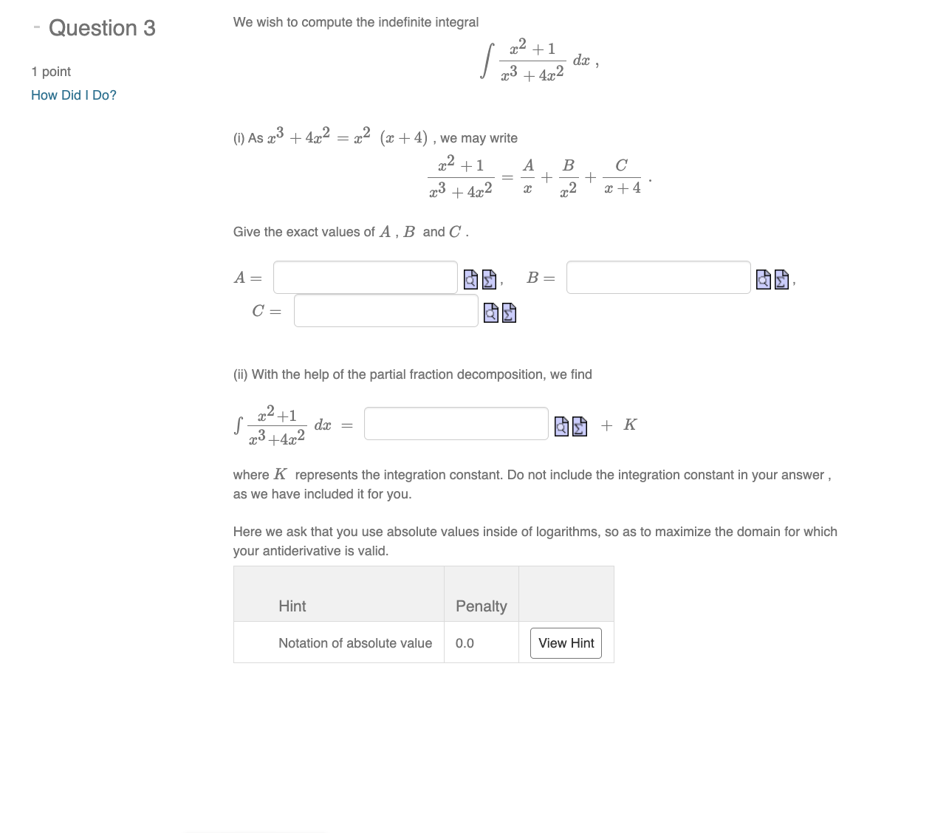Click inside the B answer field
The height and width of the screenshot is (833, 932).
tap(657, 277)
